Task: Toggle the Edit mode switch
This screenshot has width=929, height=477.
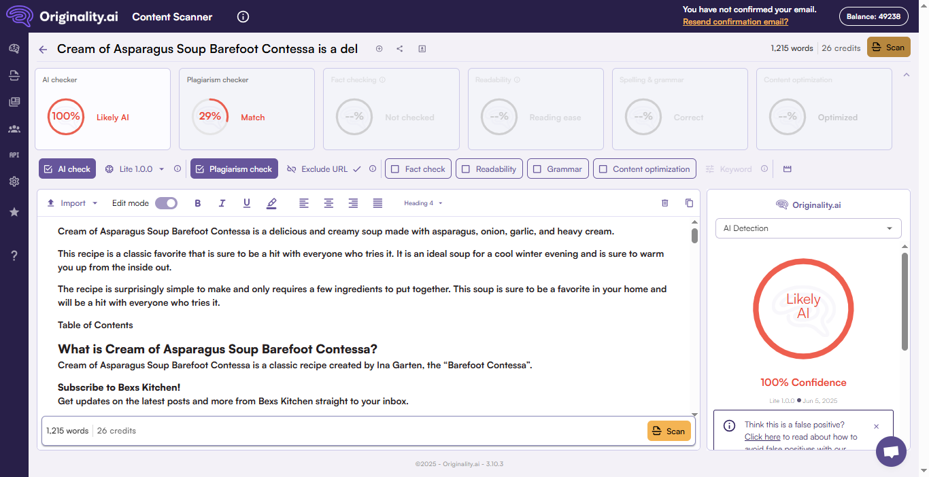Action: pyautogui.click(x=166, y=203)
